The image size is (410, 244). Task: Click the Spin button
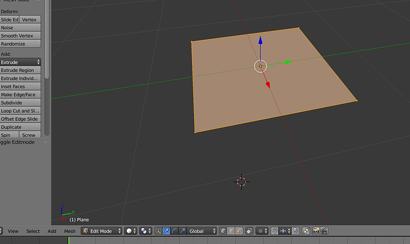pyautogui.click(x=10, y=135)
